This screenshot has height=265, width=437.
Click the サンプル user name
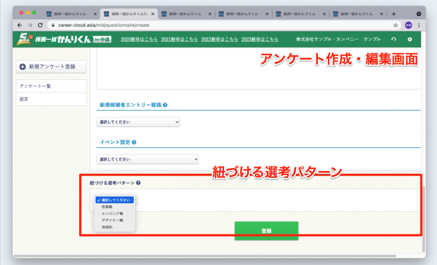tap(372, 39)
